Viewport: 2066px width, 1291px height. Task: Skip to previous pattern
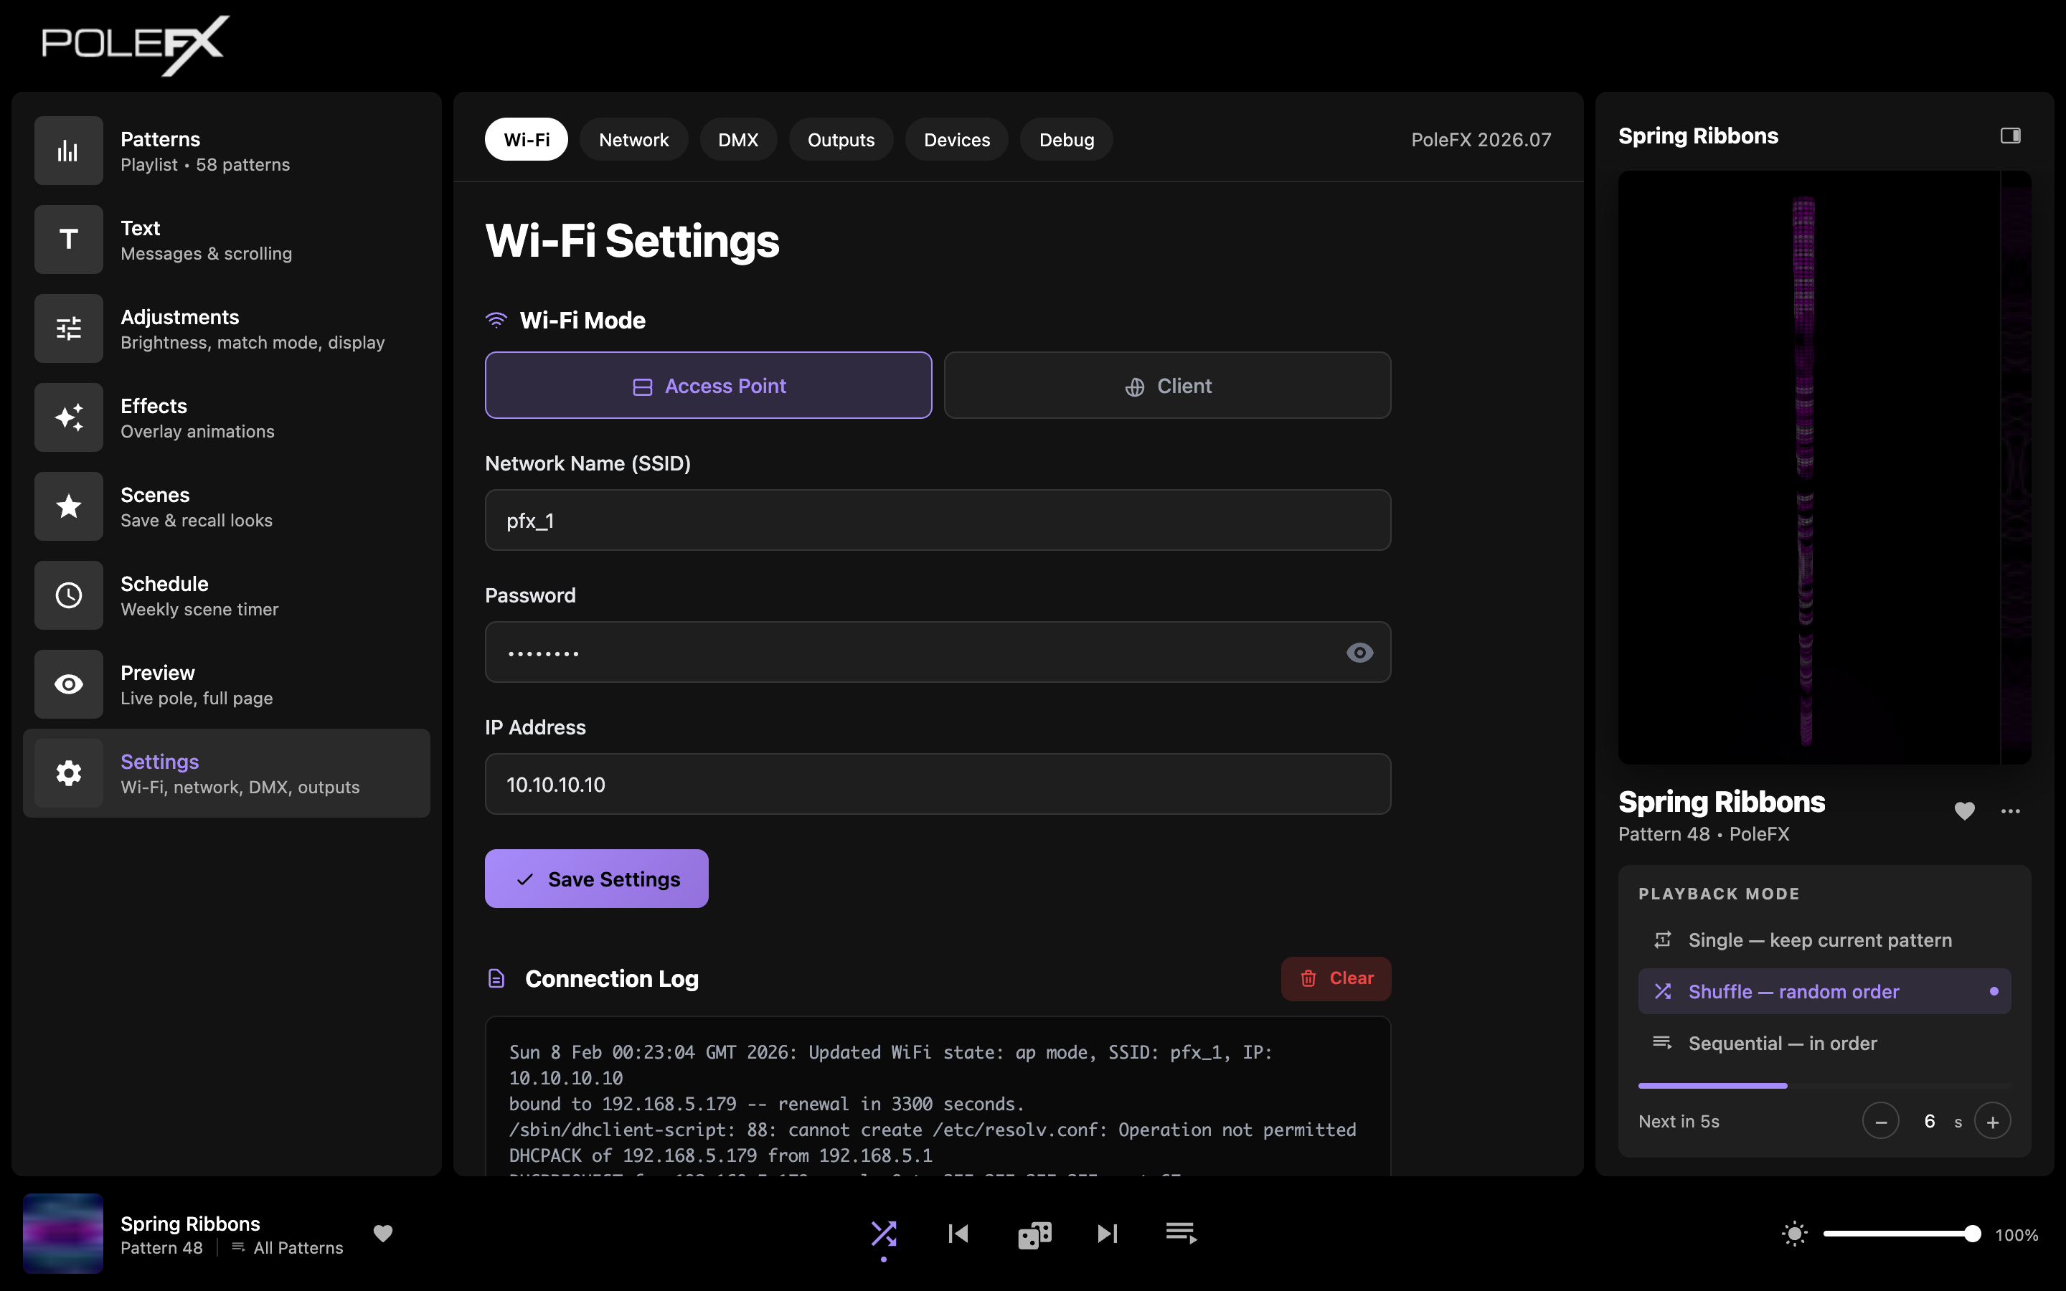point(958,1233)
